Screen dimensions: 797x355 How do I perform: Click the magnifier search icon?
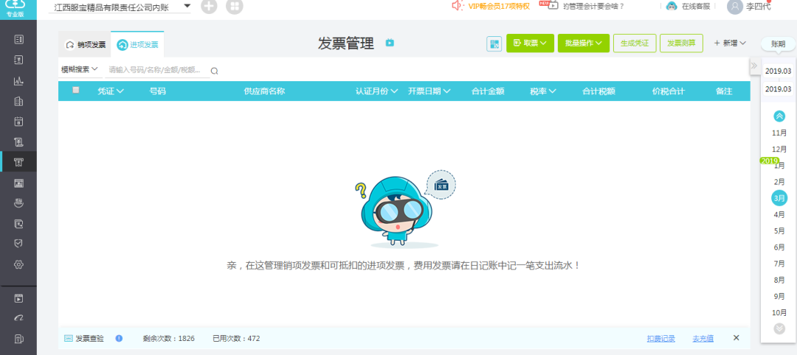215,71
